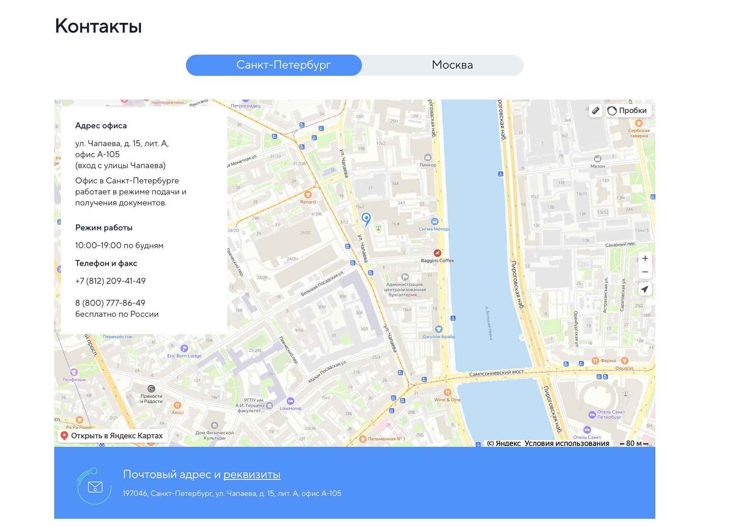Select the РГПУ им. Герцена факультет marker
This screenshot has height=526, width=729.
point(269,406)
